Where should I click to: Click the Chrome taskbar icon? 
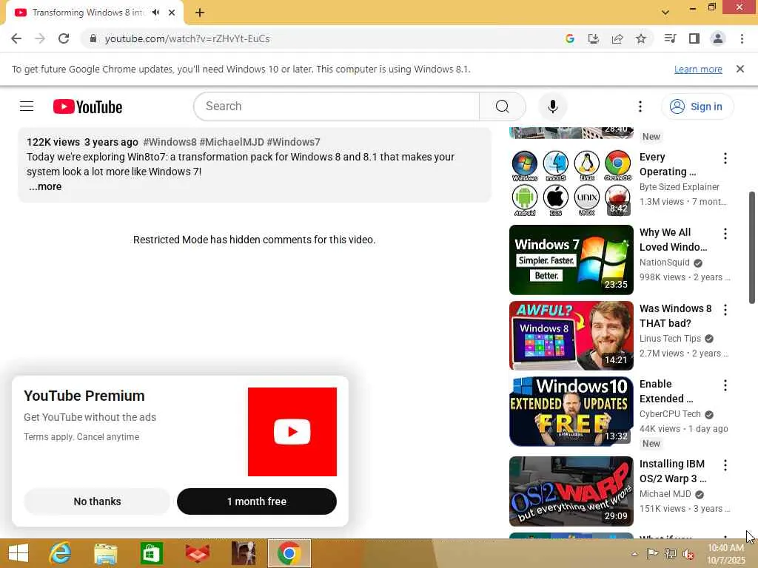tap(289, 553)
